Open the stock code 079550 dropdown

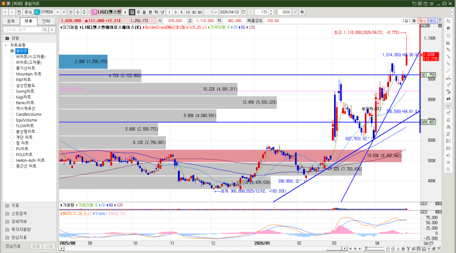[x=57, y=12]
